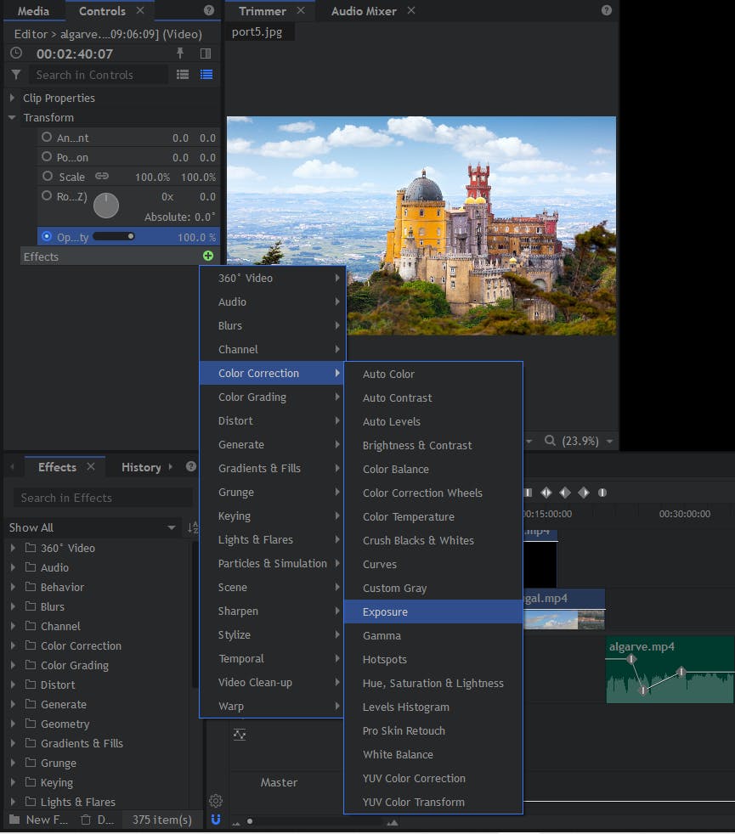Click the New Folder button in Effects
735x834 pixels.
37,820
